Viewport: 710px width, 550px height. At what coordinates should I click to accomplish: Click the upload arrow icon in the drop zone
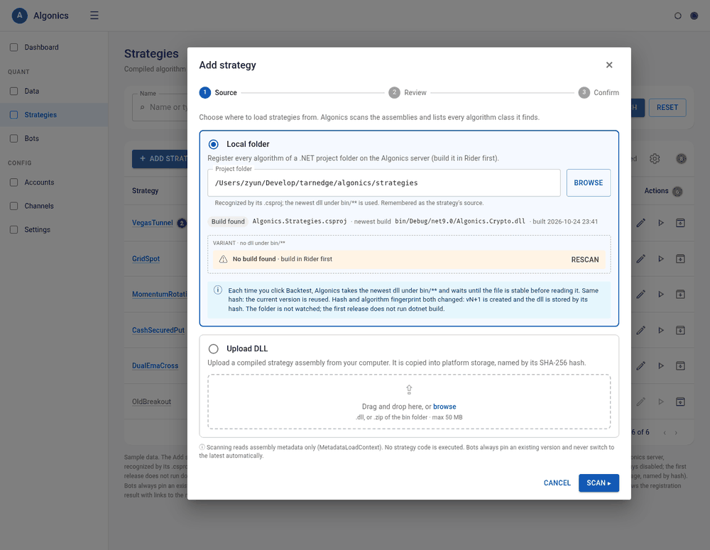point(409,390)
